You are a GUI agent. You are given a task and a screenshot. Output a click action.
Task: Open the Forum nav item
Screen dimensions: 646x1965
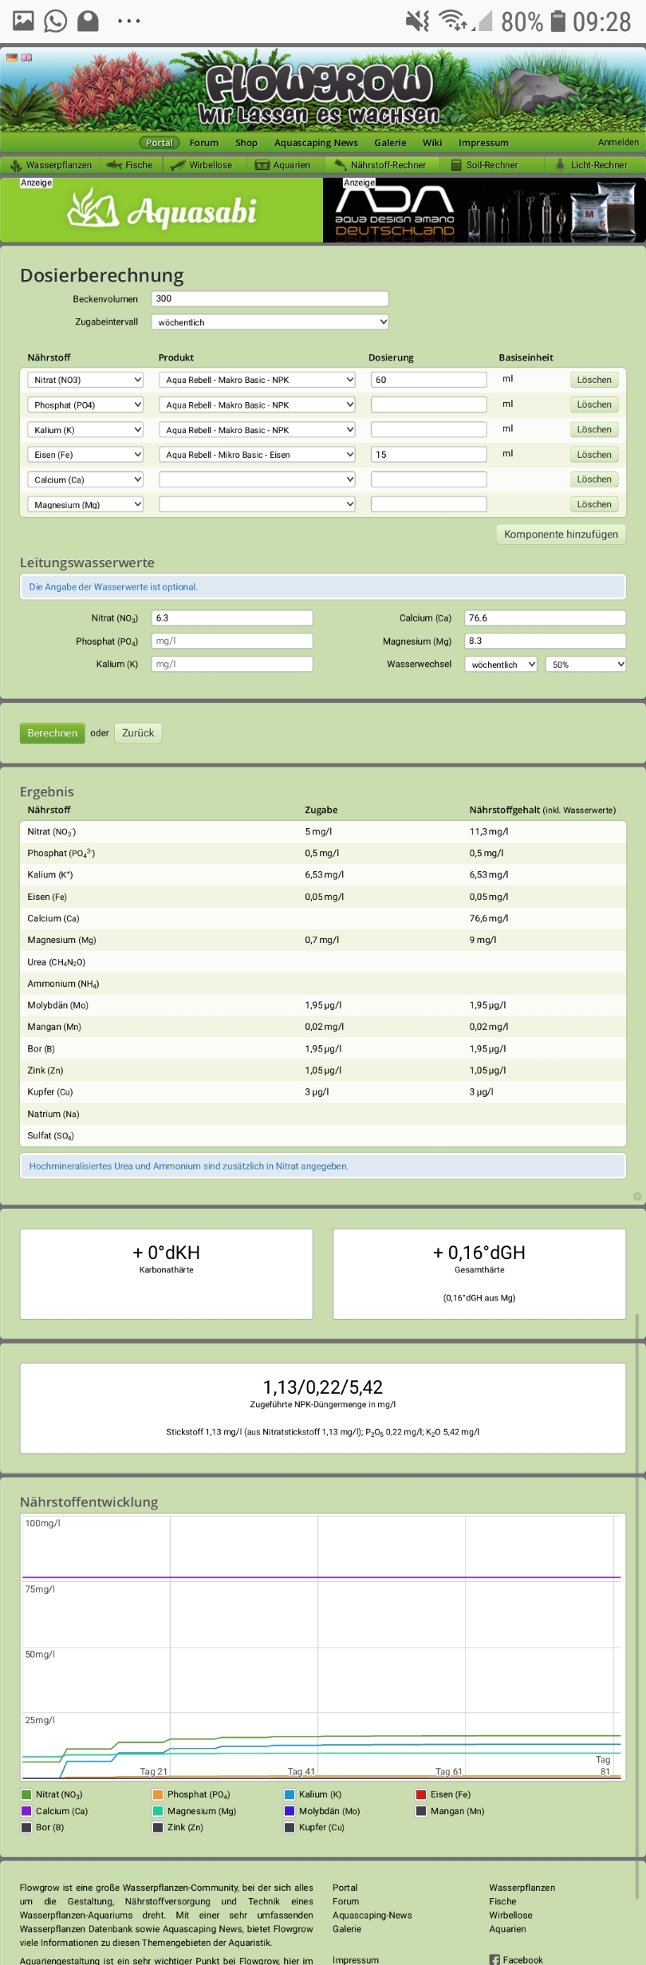204,143
